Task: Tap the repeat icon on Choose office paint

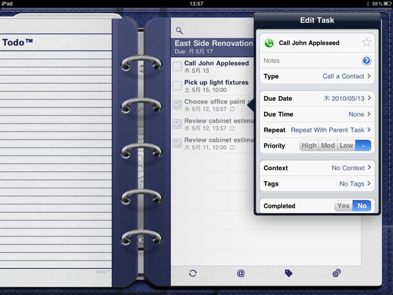Action: [x=232, y=109]
